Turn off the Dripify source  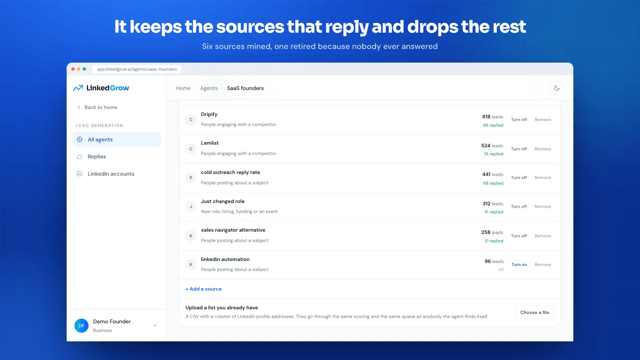[x=519, y=120]
